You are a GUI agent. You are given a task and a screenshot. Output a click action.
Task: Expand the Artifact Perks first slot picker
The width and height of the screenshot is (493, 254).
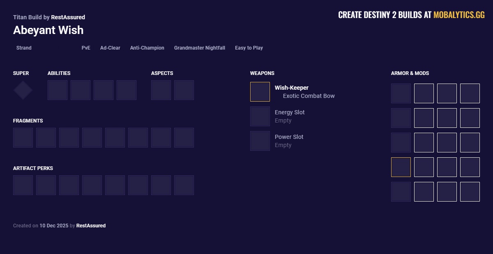[x=23, y=185]
